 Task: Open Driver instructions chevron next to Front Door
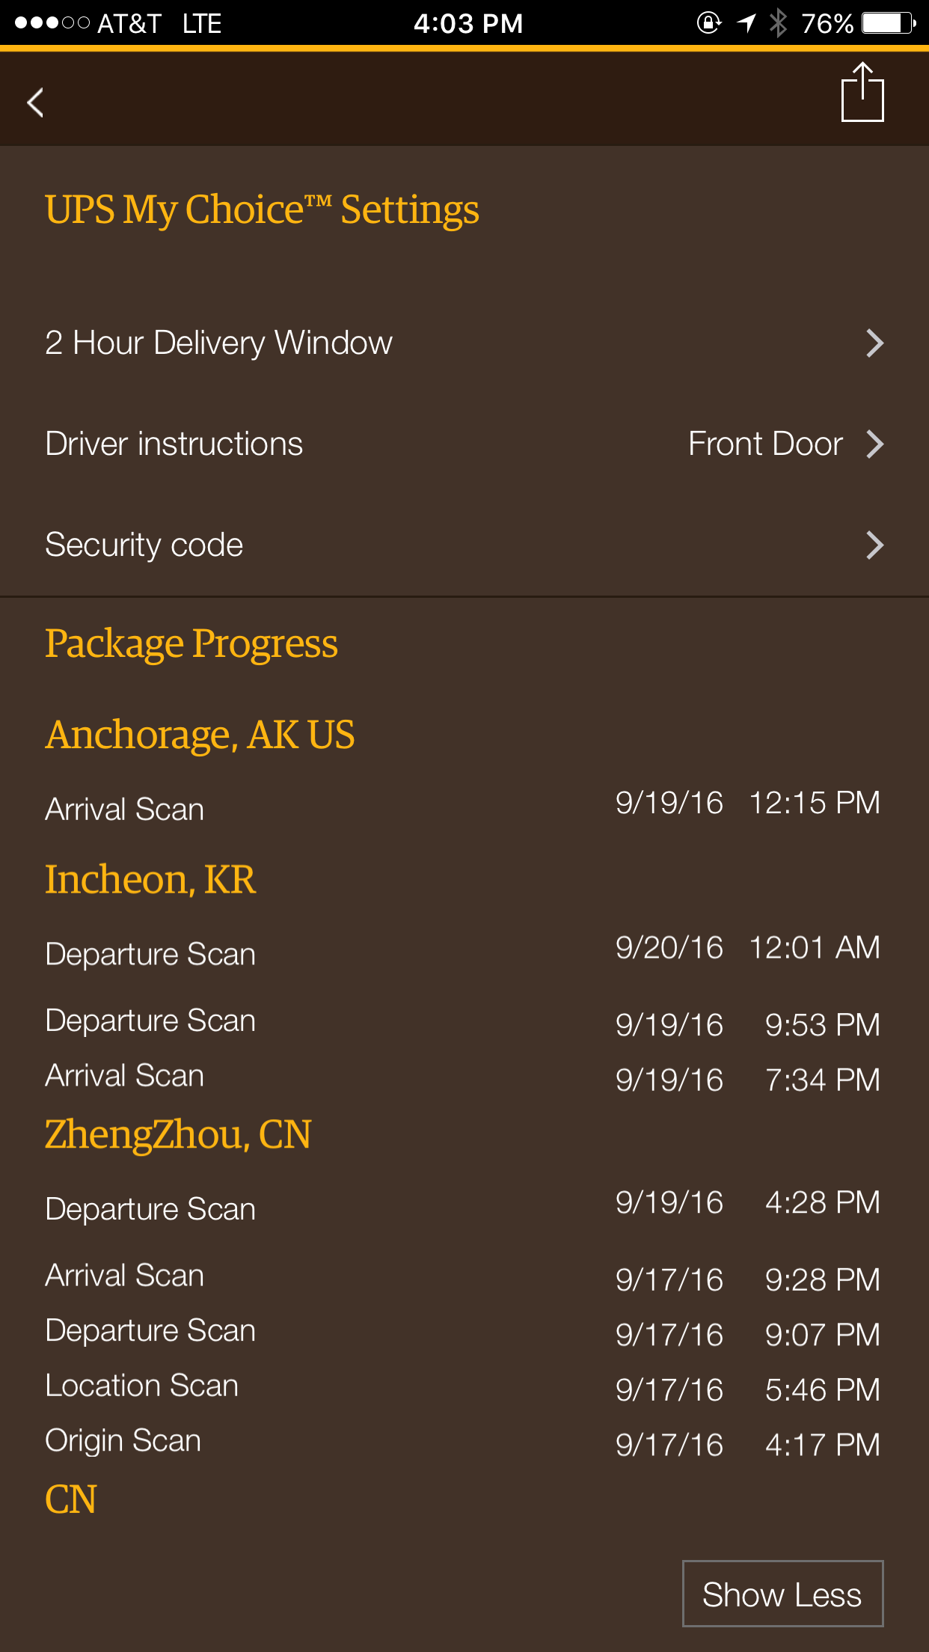coord(874,444)
